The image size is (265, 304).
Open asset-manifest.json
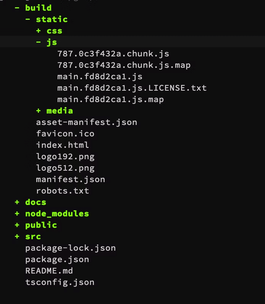(86, 122)
